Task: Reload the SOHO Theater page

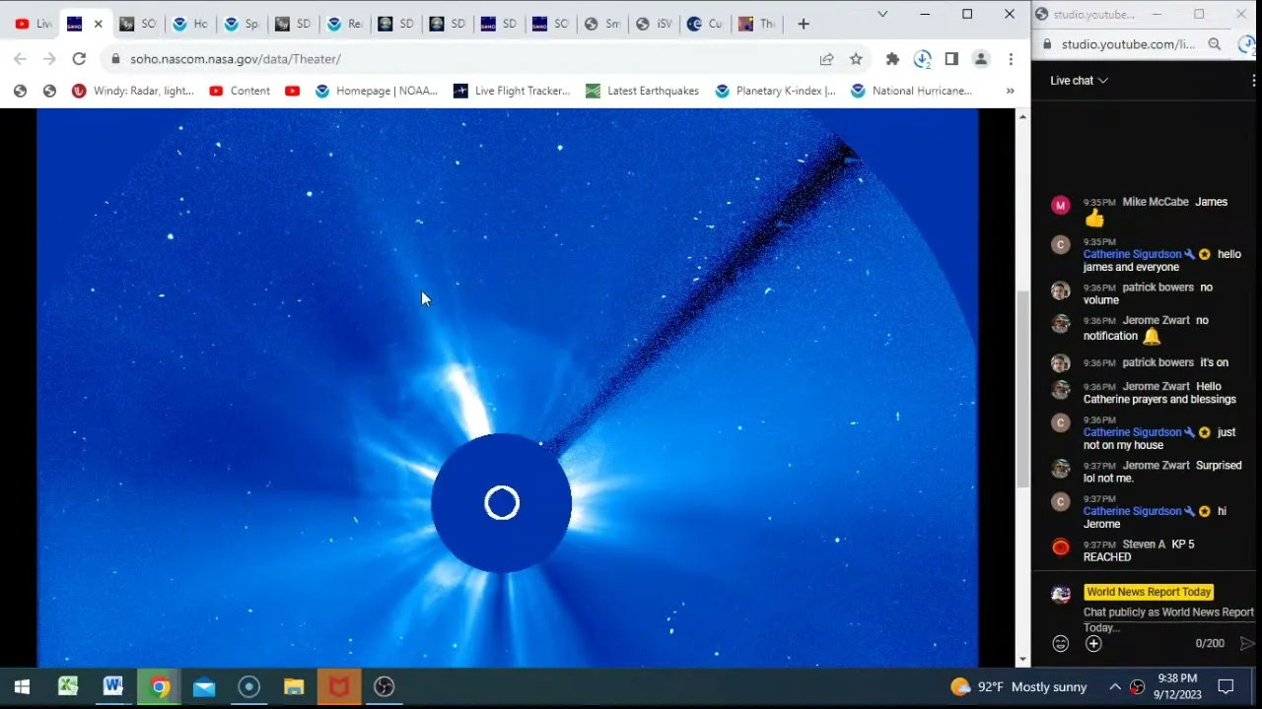Action: (x=79, y=59)
